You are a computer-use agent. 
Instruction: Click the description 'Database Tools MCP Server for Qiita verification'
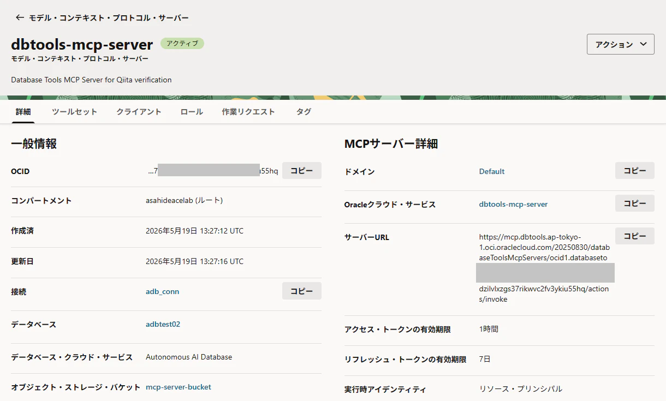[91, 80]
